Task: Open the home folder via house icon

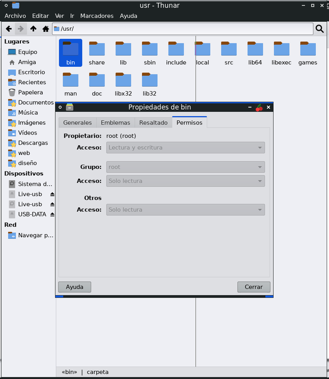Action: (x=45, y=29)
